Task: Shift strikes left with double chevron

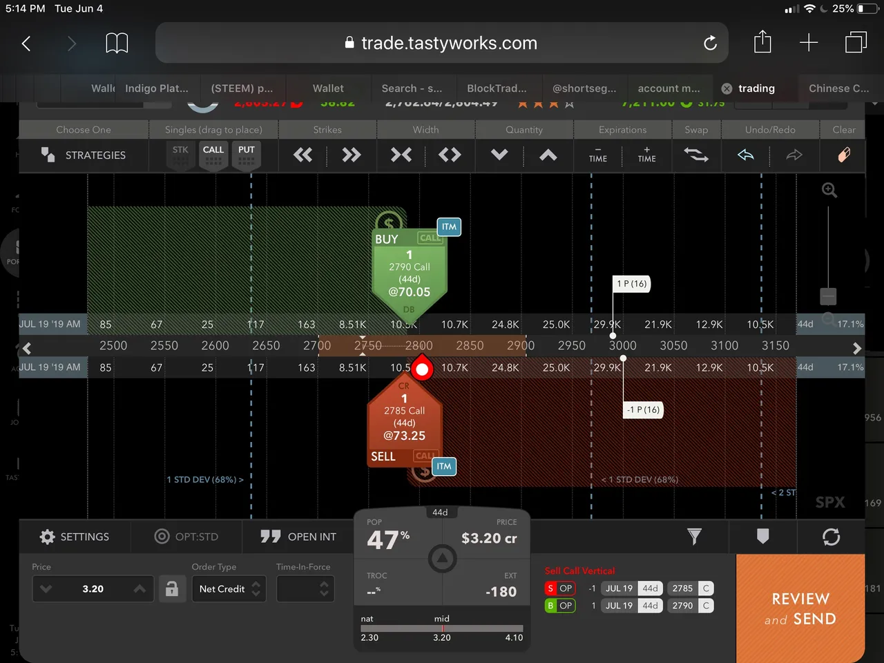Action: pyautogui.click(x=303, y=155)
